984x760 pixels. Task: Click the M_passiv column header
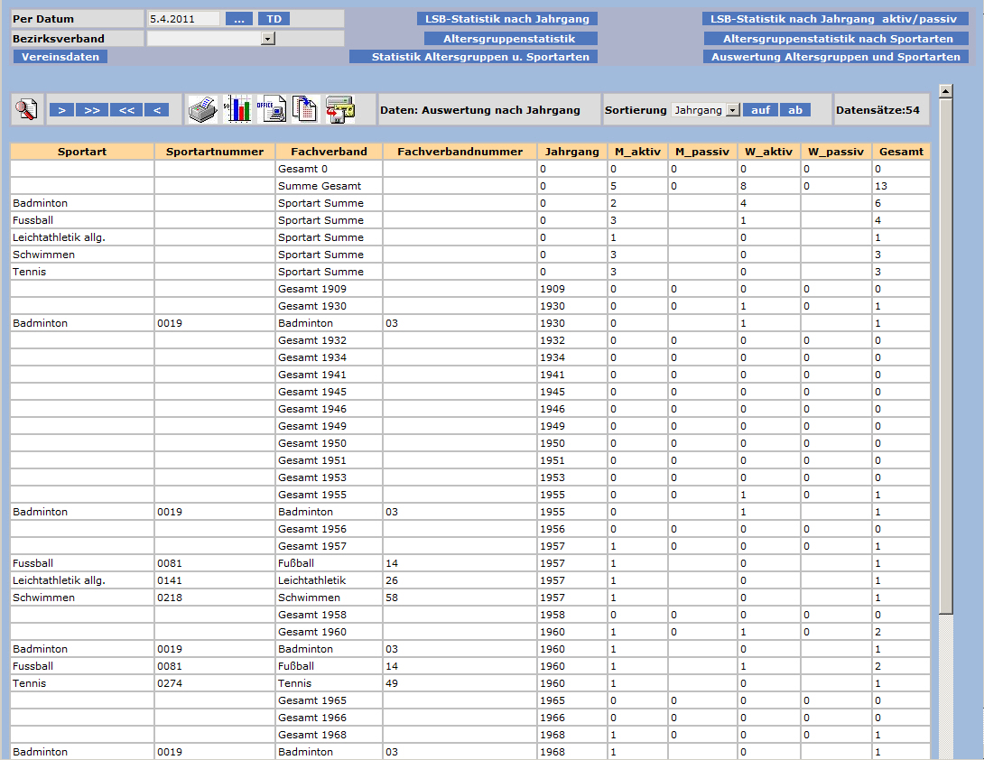(x=702, y=152)
